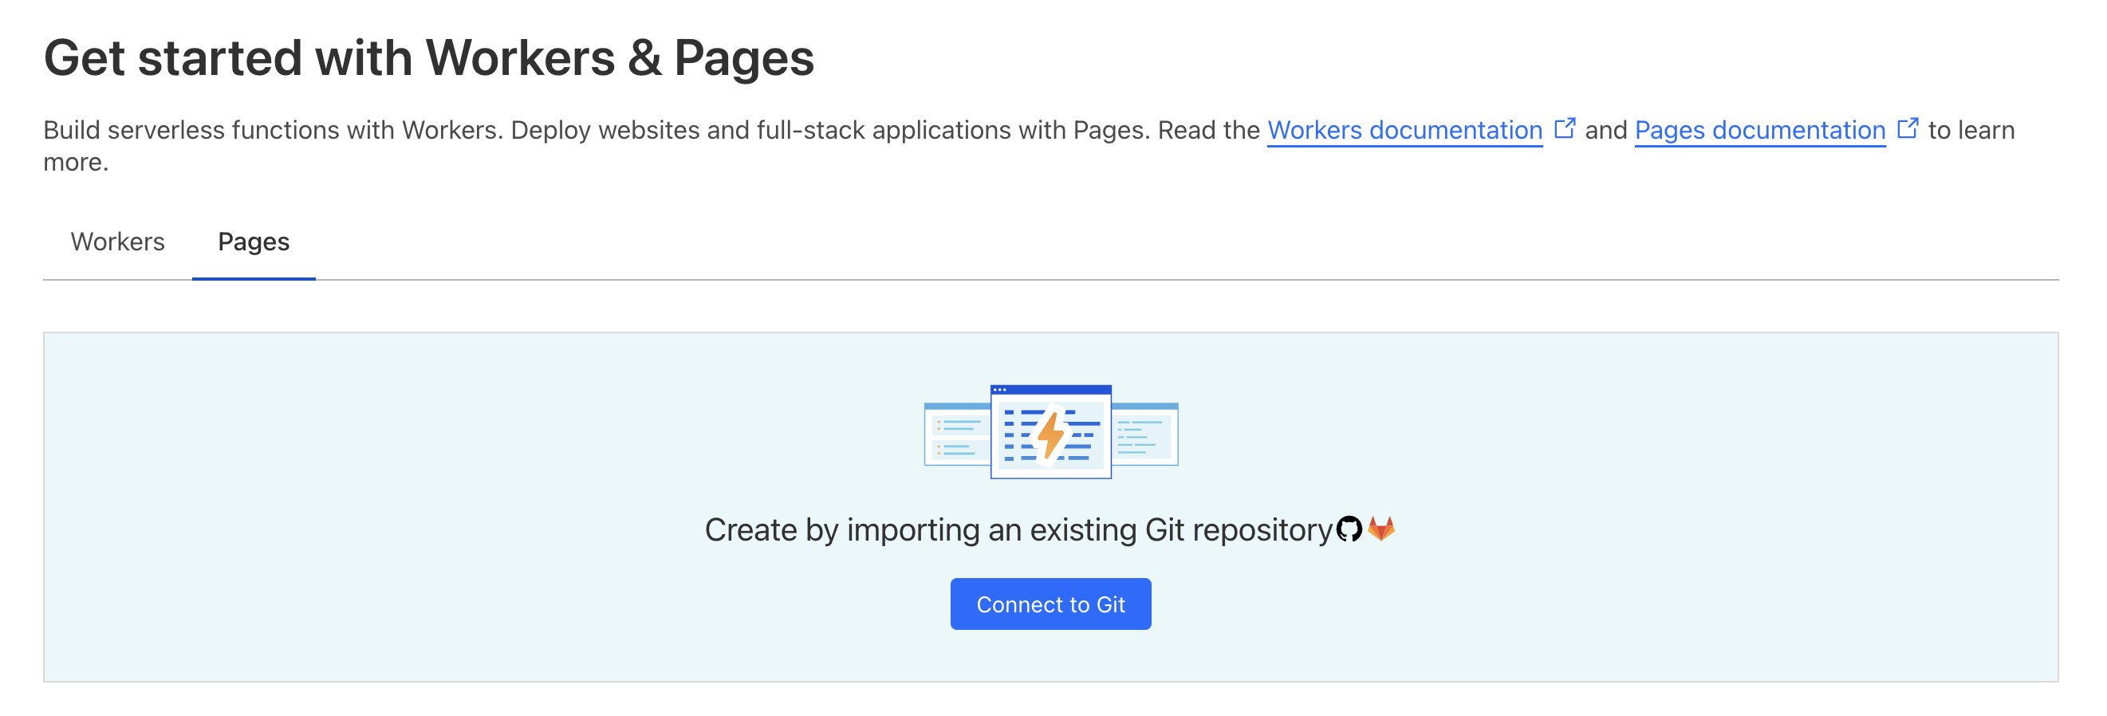Open the Pages documentation link
Viewport: 2107px width, 716px height.
point(1759,130)
